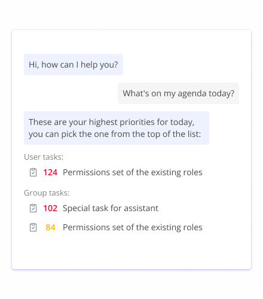Viewport: 263px width, 299px height.
Task: Click 'existing roles' text in task 124
Action: click(177, 172)
